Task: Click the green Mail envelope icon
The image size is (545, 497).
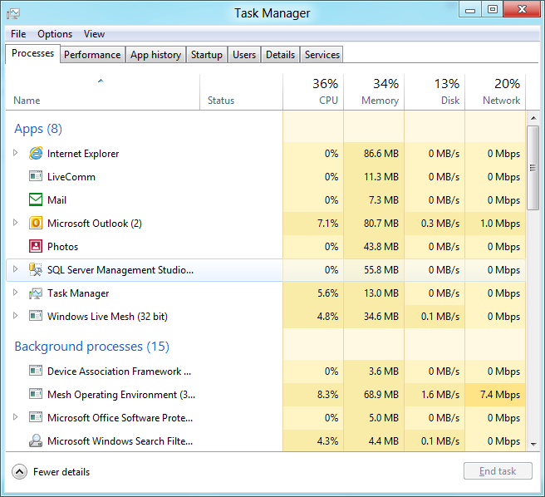Action: pyautogui.click(x=36, y=199)
